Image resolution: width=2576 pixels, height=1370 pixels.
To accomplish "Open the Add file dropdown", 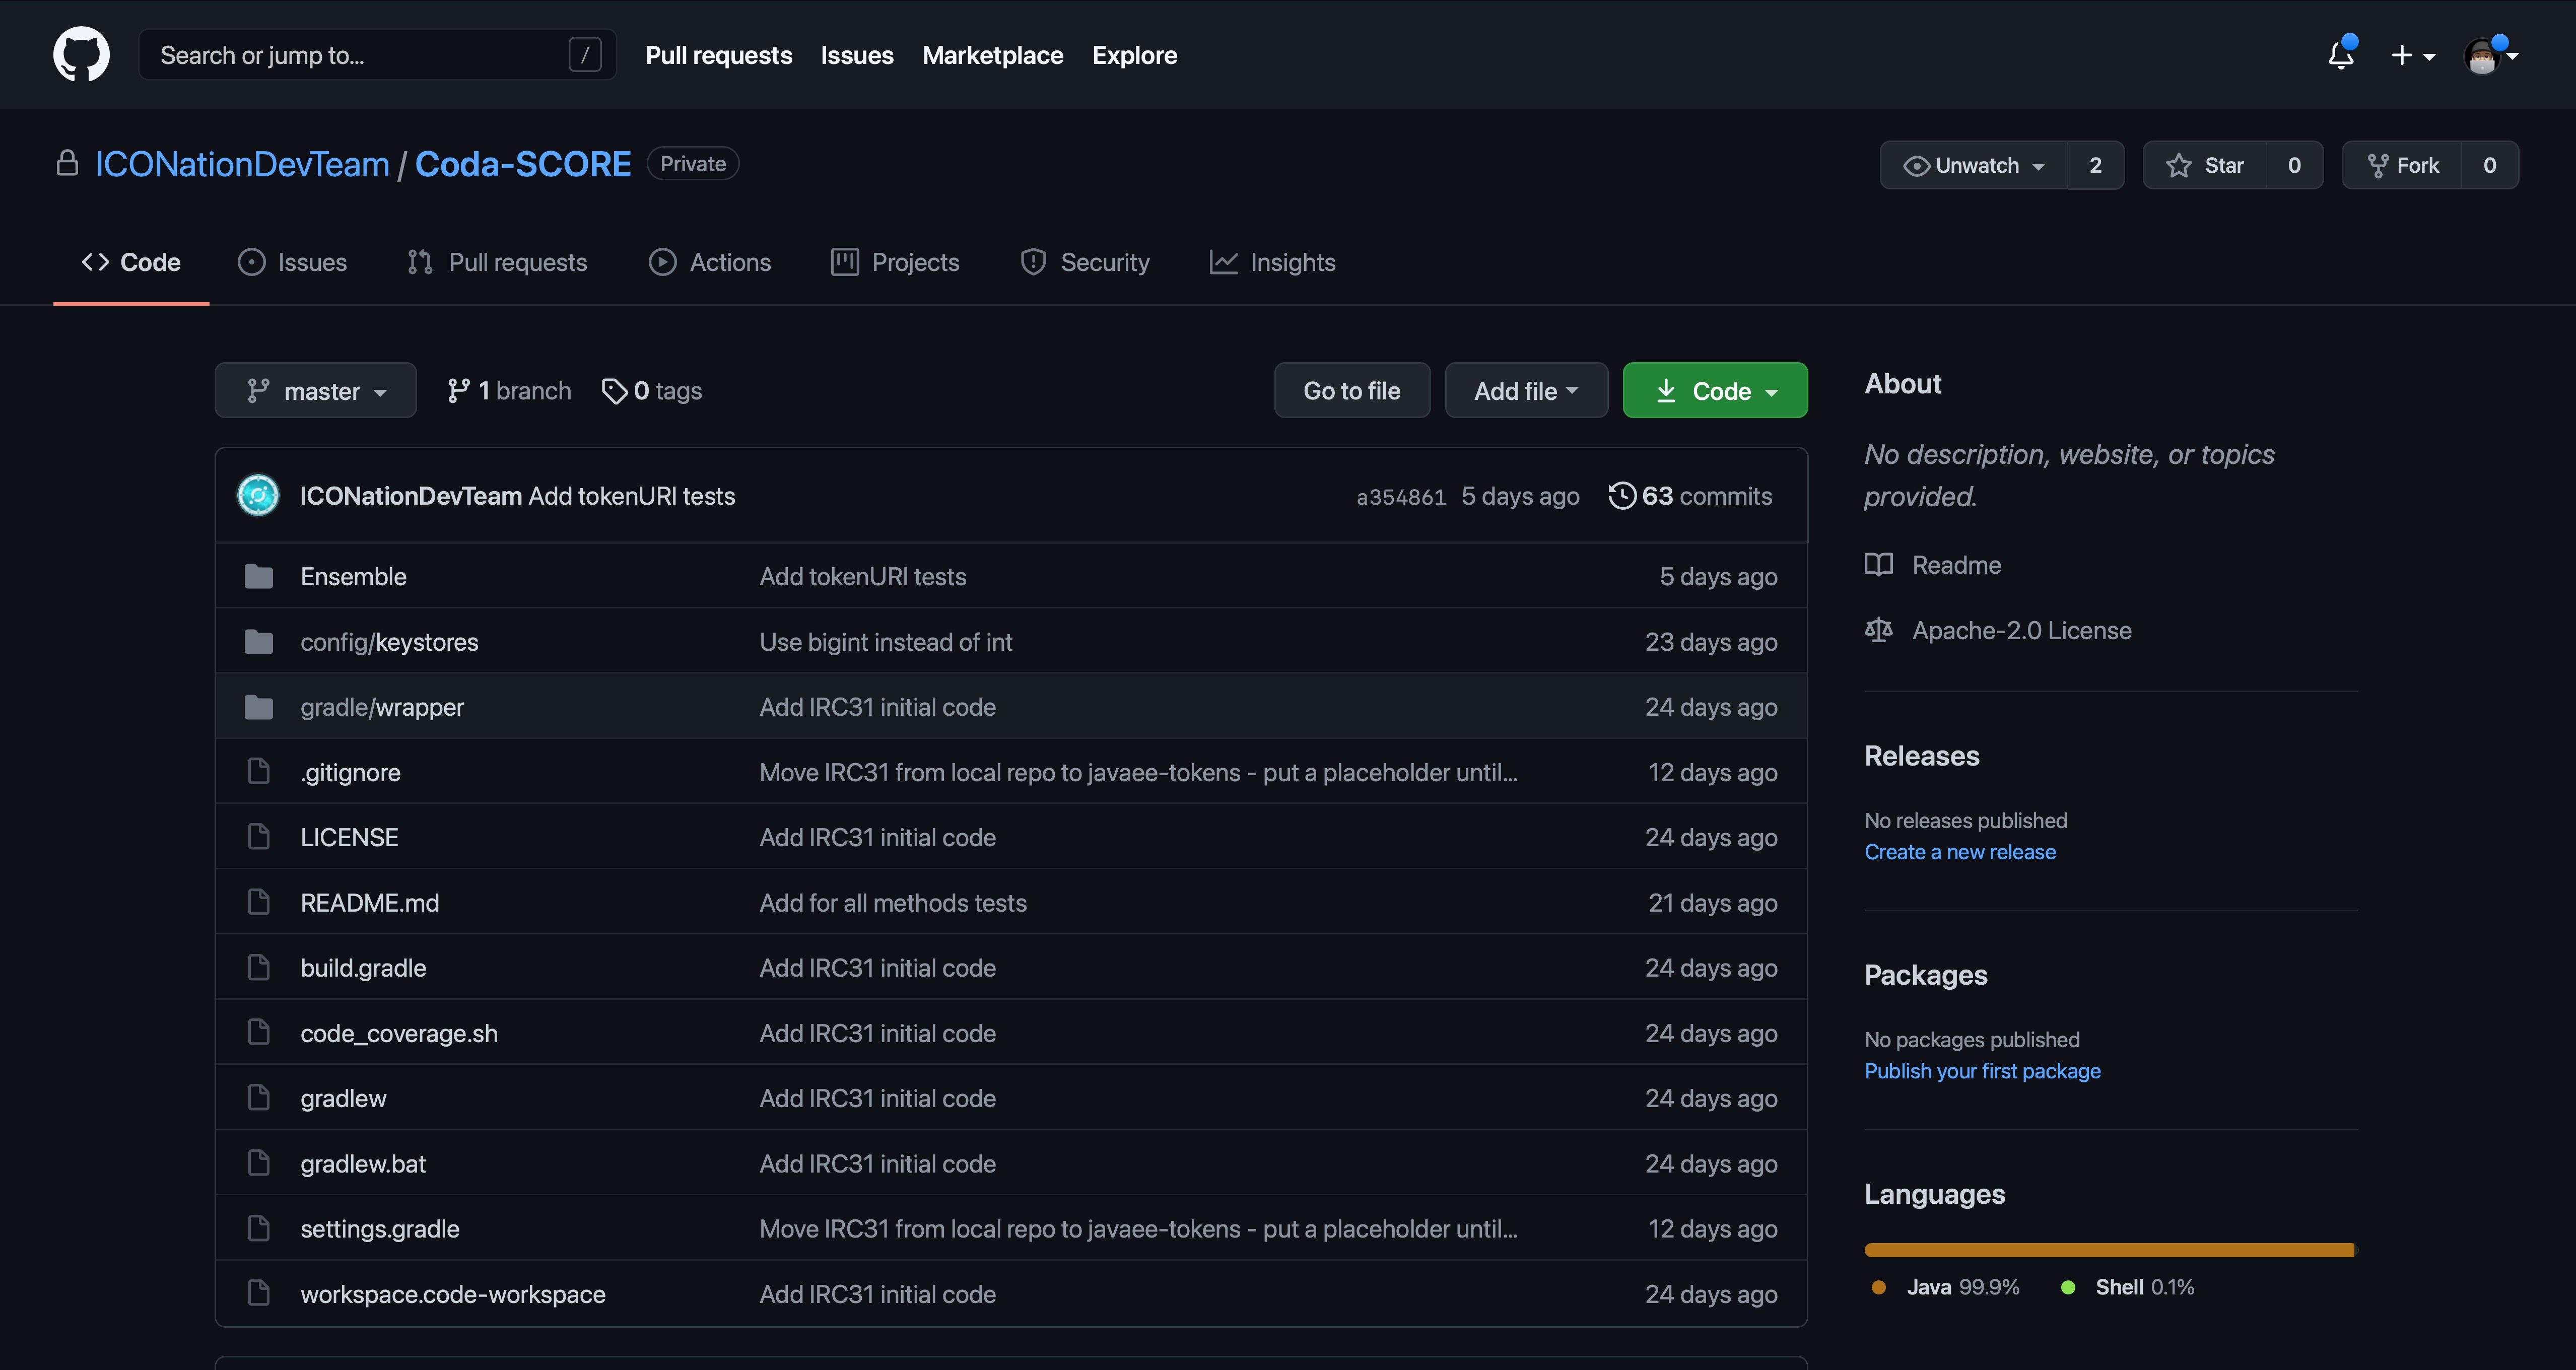I will (1525, 391).
